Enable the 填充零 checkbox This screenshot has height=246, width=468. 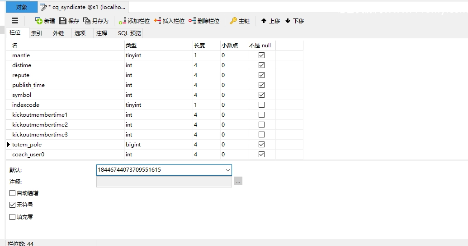13,217
